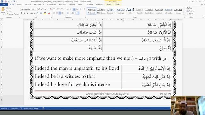The width and height of the screenshot is (205, 115).
Task: Apply red font color
Action: (x=49, y=13)
